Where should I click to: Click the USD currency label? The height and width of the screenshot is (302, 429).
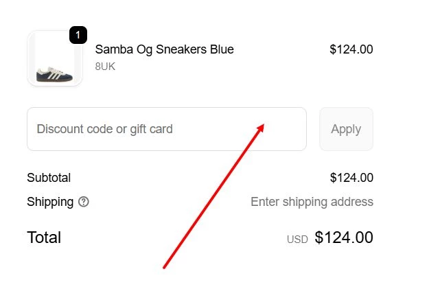tap(297, 240)
